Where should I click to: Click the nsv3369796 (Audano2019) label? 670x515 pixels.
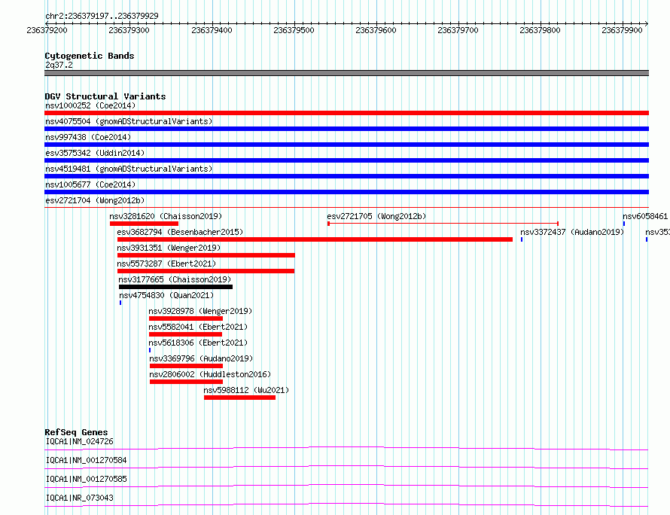pos(201,358)
